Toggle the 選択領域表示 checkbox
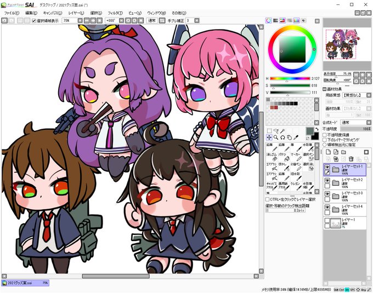This screenshot has width=373, height=293. pyautogui.click(x=34, y=21)
